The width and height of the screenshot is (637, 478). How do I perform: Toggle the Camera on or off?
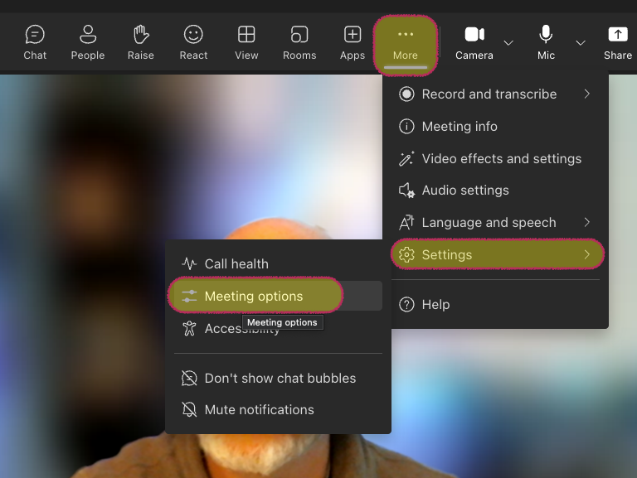[474, 42]
